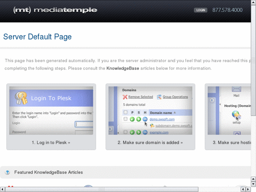Viewport: 256px width, 192px height.
Task: Click the LOGIN button in header
Action: coord(200,10)
